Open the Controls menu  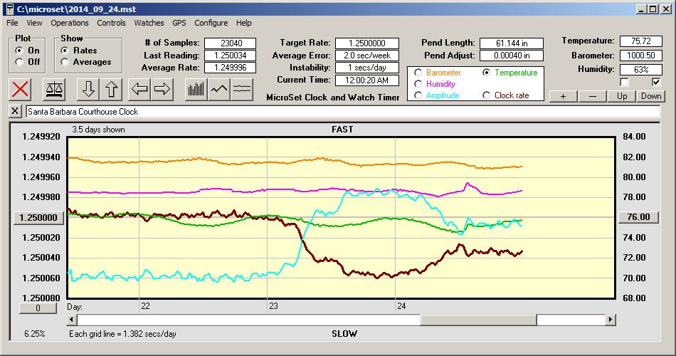[x=111, y=23]
